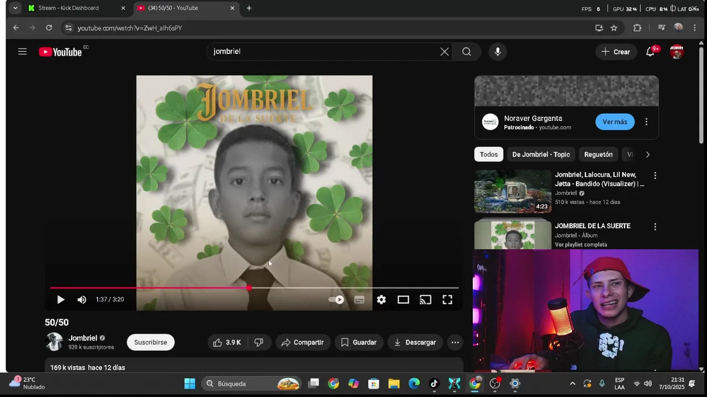Mute the video with the speaker icon
The width and height of the screenshot is (707, 397).
pos(82,299)
